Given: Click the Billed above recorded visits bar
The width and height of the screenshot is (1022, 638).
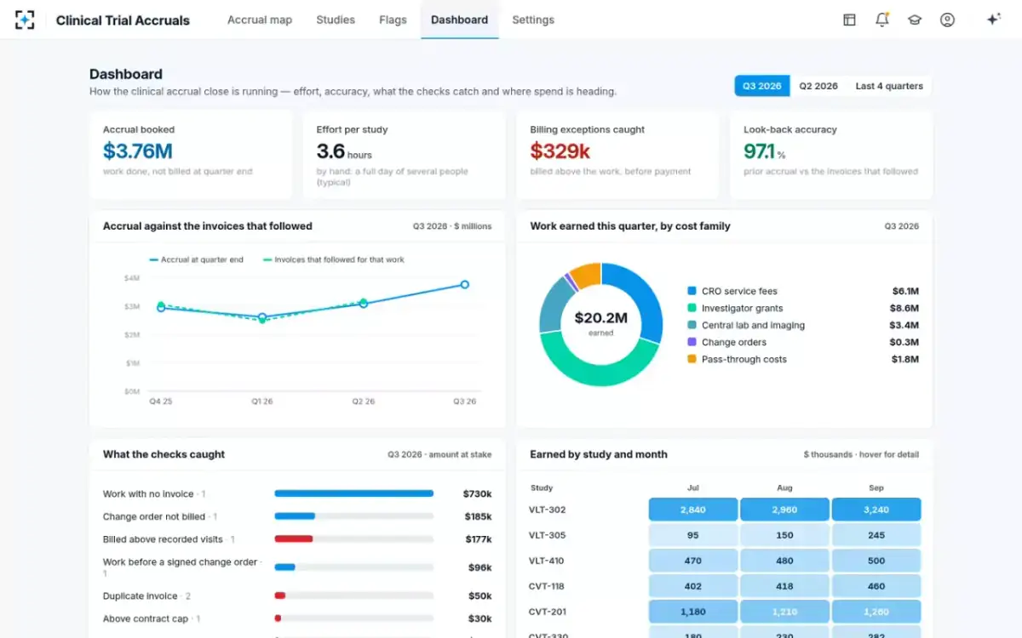Looking at the screenshot, I should pos(294,539).
